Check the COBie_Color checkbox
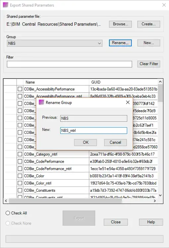 20,176
